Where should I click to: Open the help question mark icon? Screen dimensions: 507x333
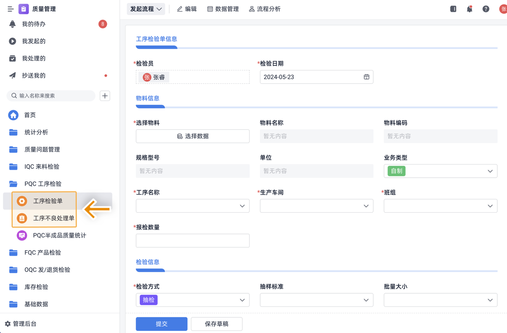tap(486, 9)
